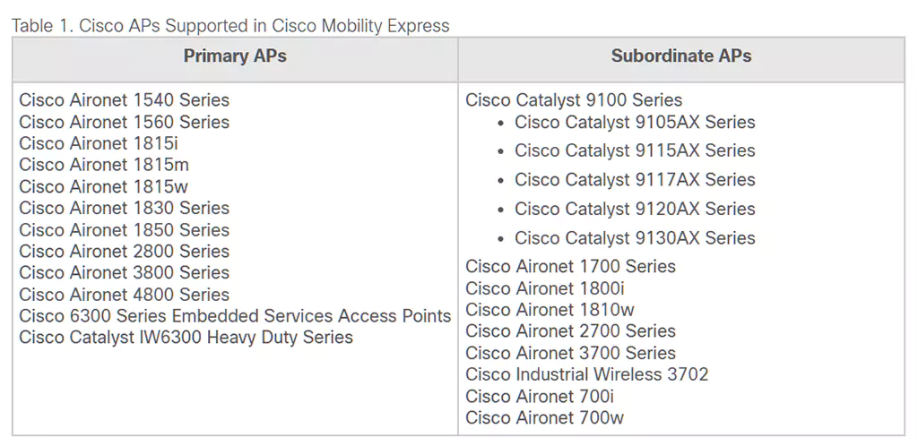918x446 pixels.
Task: Click the Cisco Catalyst 9100 Series heading
Action: [574, 100]
